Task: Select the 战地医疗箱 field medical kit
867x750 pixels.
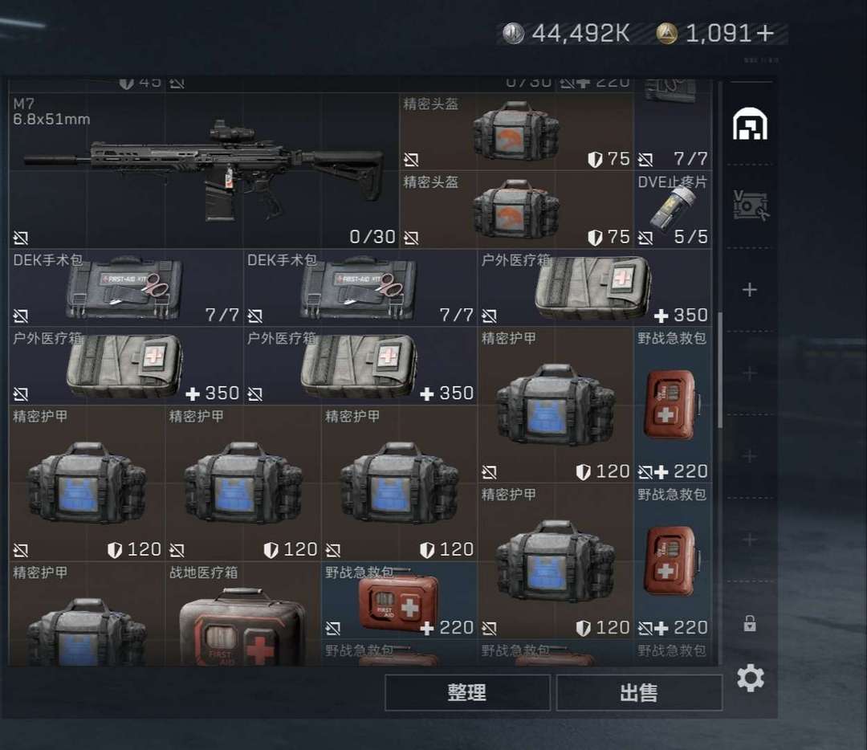Action: click(x=243, y=614)
